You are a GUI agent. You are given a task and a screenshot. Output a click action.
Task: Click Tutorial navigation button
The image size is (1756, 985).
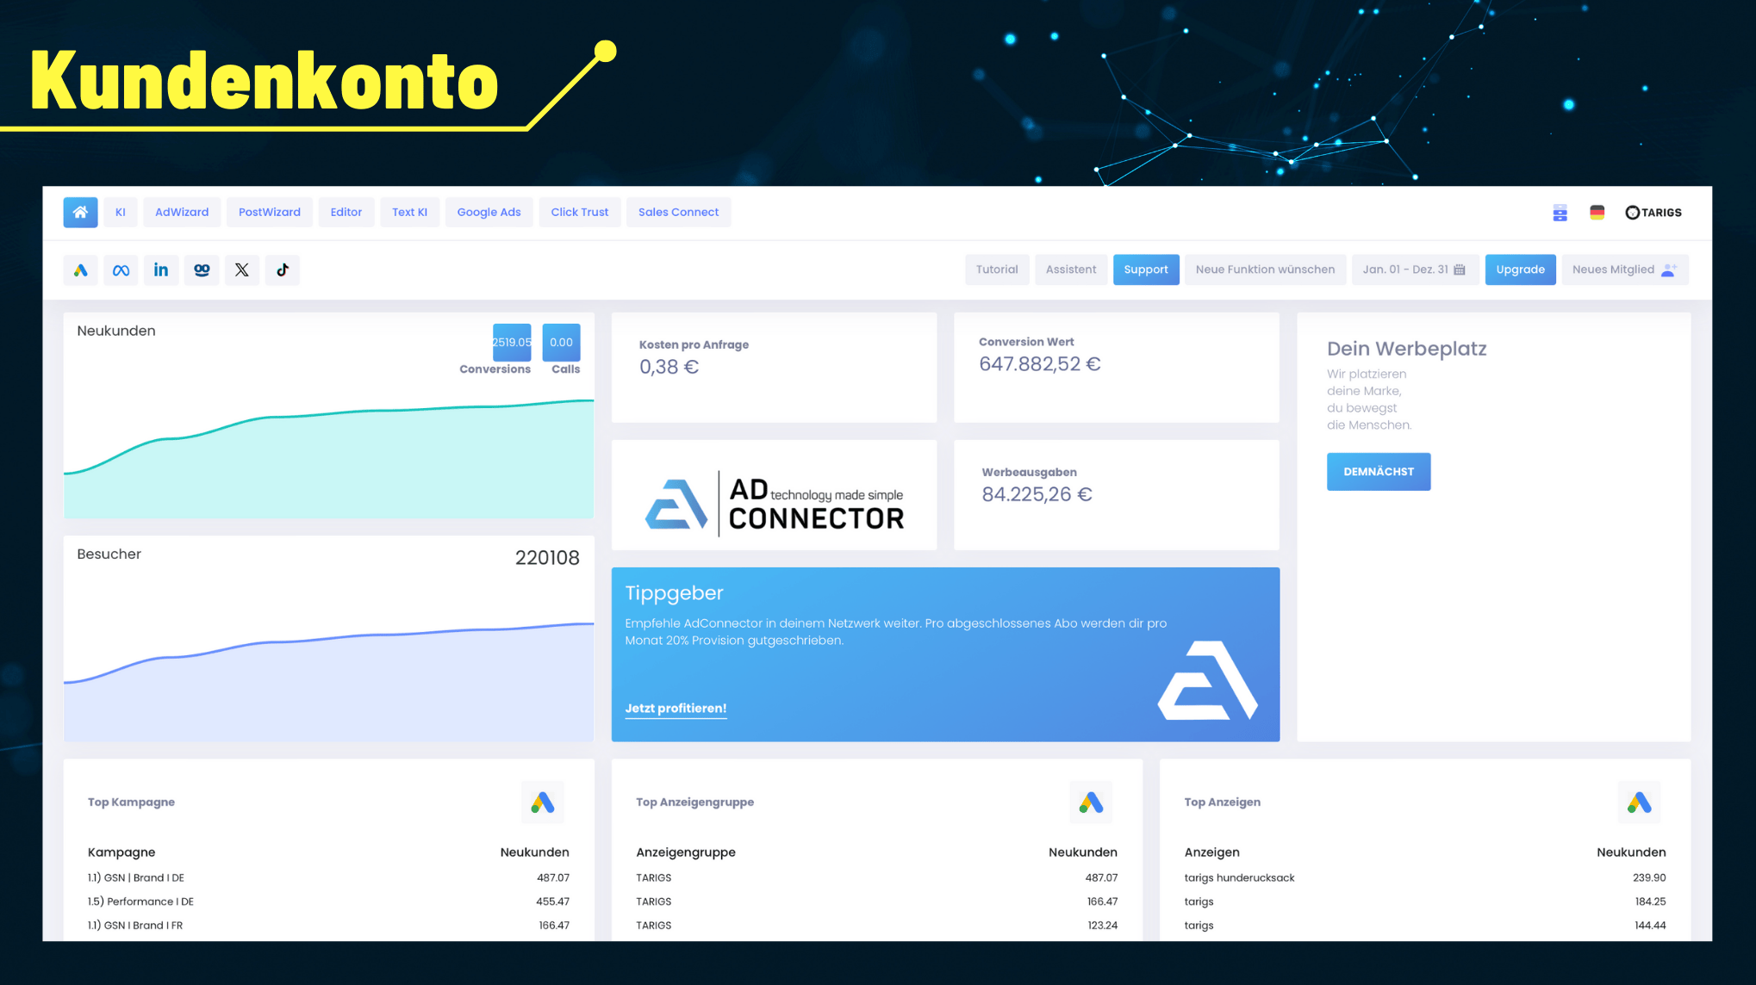pyautogui.click(x=995, y=269)
